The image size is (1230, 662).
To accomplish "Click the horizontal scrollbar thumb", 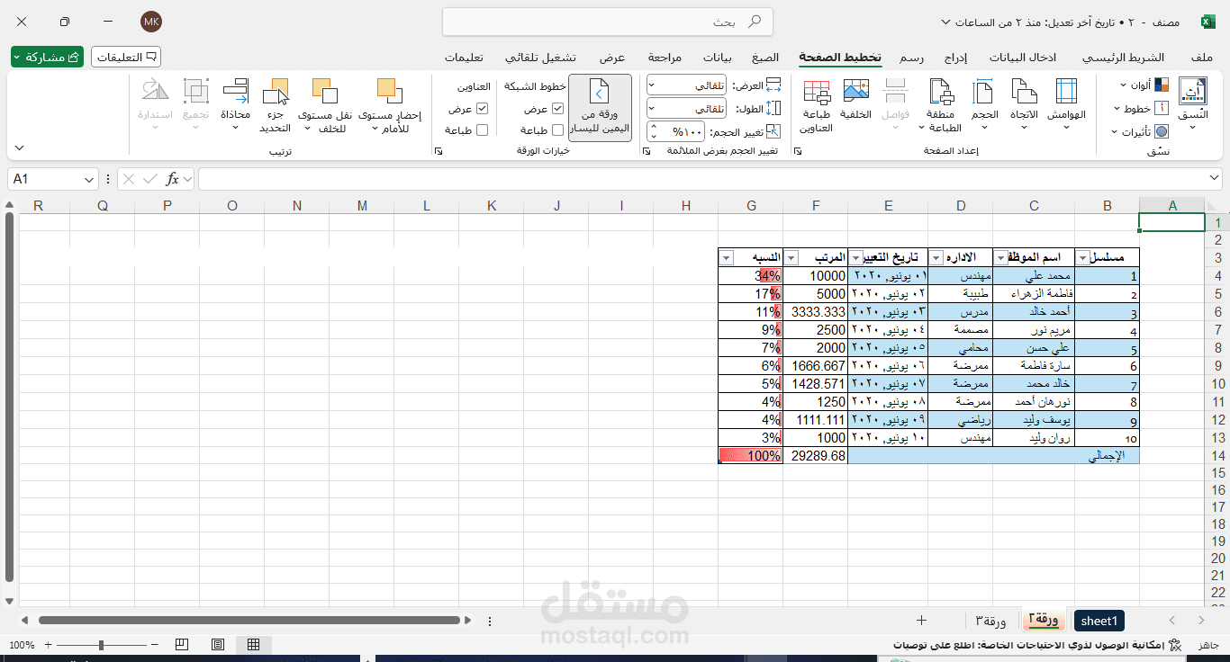I will point(249,620).
